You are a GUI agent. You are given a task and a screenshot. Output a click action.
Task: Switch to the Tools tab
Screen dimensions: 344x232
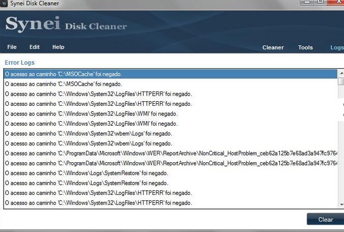[x=305, y=47]
